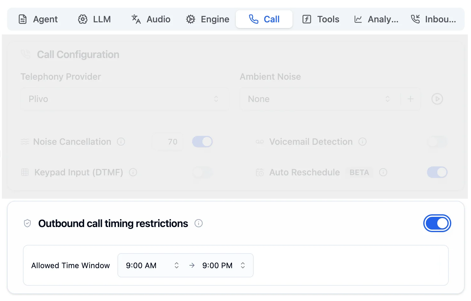Image resolution: width=471 pixels, height=301 pixels.
Task: Click the Keypad Input (DTMF) info icon
Action: point(133,172)
